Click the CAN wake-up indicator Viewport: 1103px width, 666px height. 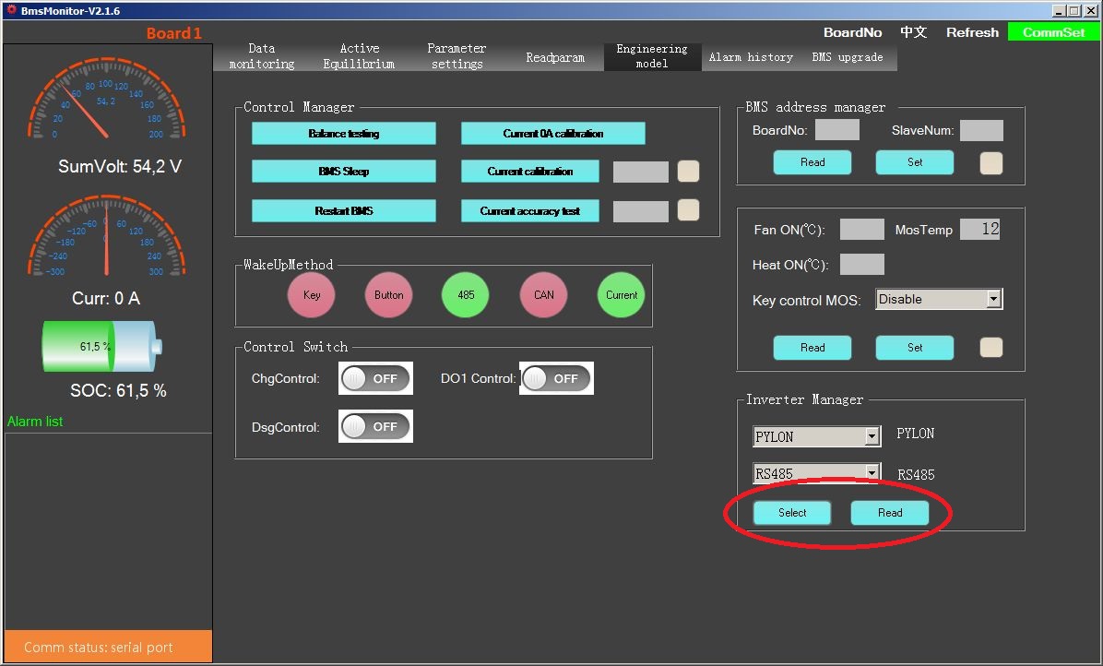(x=544, y=295)
